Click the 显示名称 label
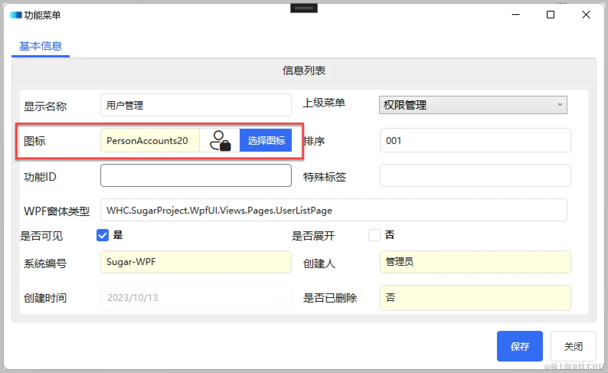Image resolution: width=608 pixels, height=373 pixels. click(45, 106)
